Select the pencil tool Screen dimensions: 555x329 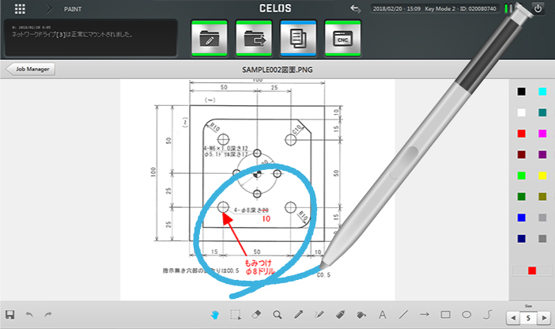(x=298, y=315)
